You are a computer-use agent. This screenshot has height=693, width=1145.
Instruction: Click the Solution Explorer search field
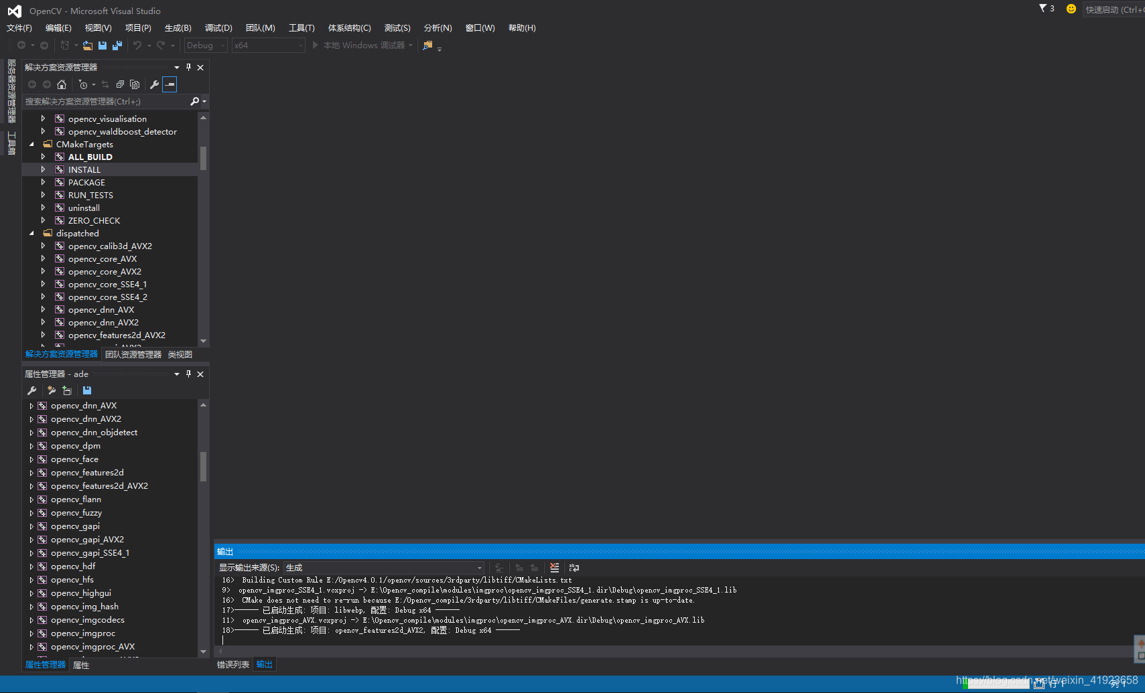click(x=107, y=101)
